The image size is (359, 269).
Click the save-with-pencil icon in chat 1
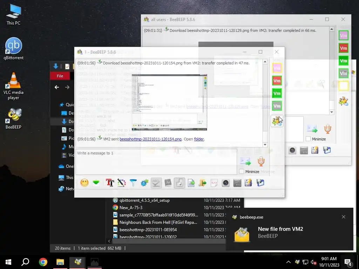tap(248, 183)
